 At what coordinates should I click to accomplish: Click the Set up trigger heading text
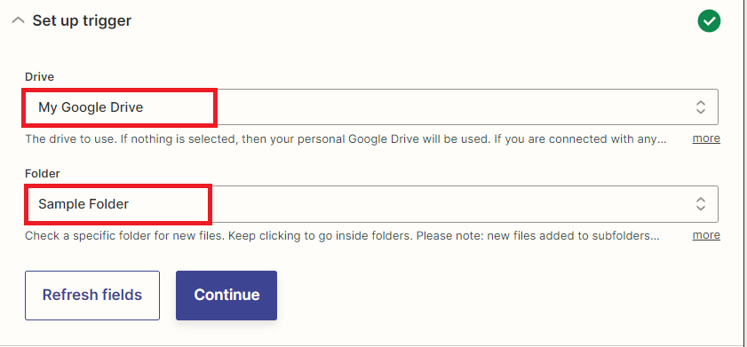82,20
